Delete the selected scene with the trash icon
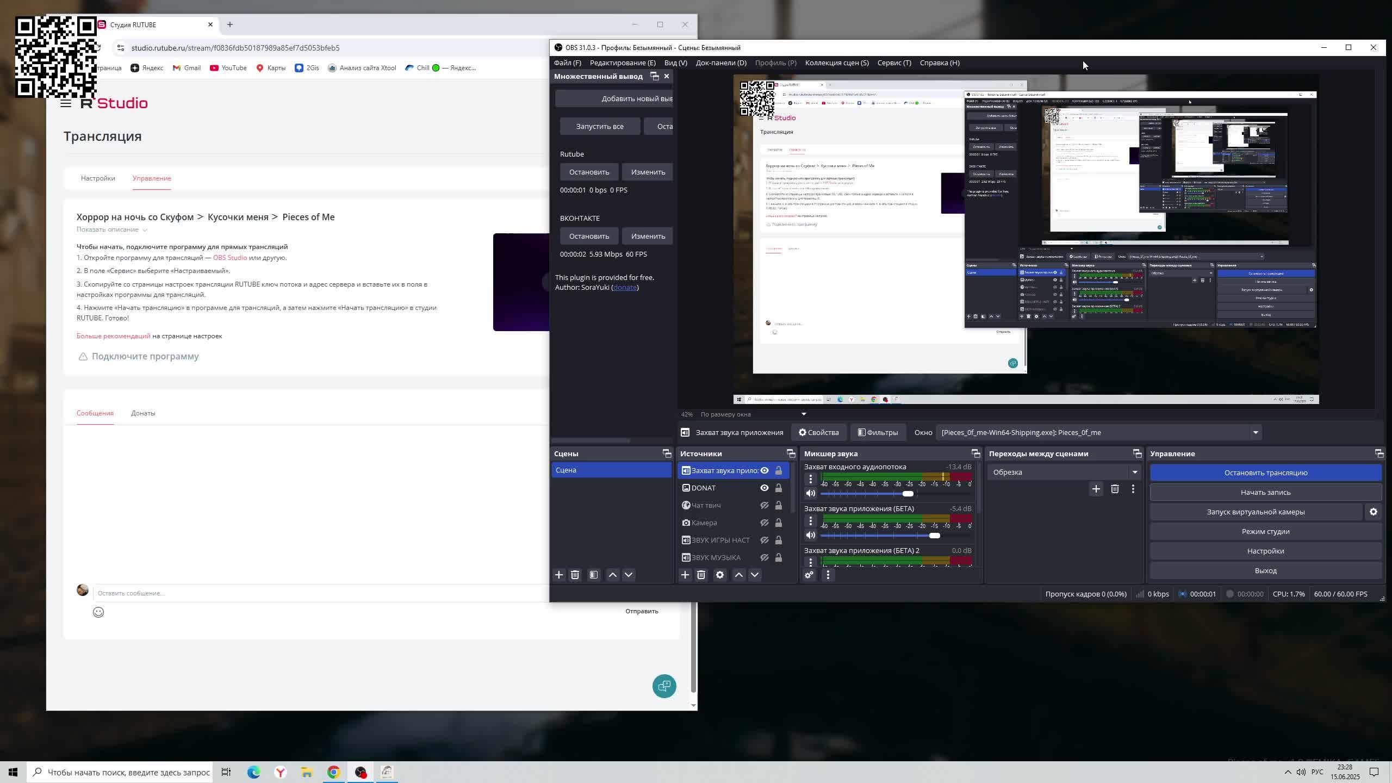This screenshot has height=783, width=1392. point(575,575)
